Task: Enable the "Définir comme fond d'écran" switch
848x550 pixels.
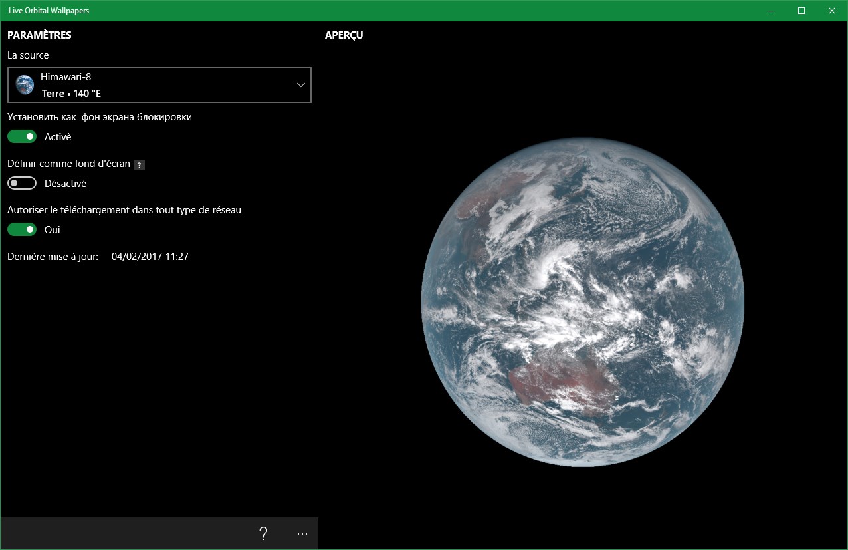Action: pos(21,182)
